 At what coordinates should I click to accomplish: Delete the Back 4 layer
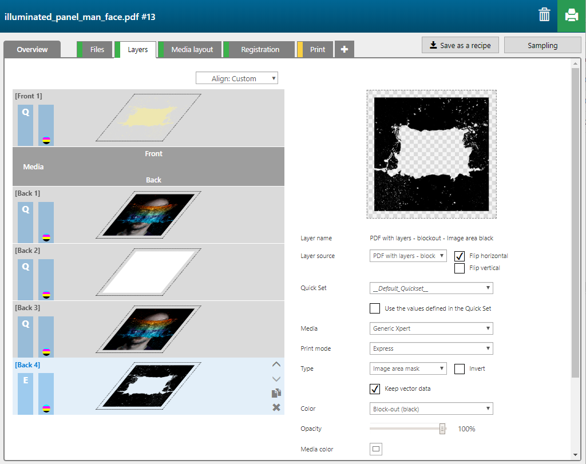coord(276,407)
